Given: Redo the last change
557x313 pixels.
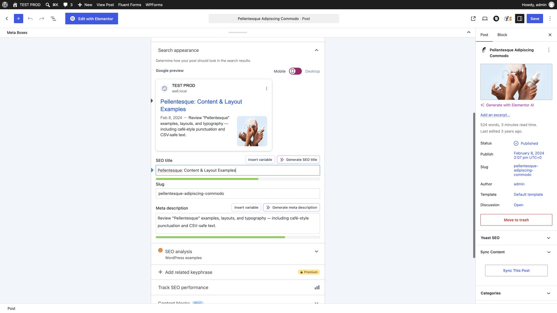Looking at the screenshot, I should [x=42, y=19].
